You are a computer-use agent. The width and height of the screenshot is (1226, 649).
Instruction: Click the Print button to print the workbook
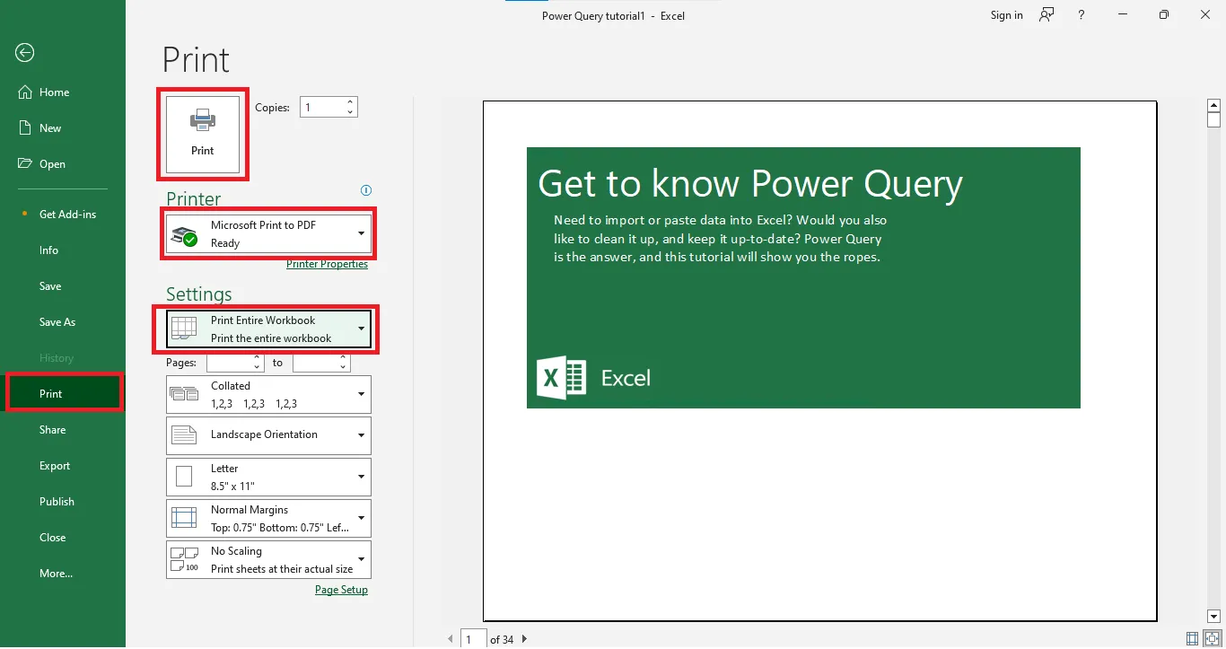point(202,135)
